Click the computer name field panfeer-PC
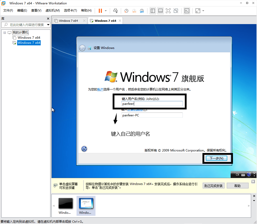Viewport: 257px width, 224px height. click(x=152, y=115)
